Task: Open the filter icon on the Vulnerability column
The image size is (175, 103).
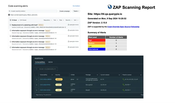Action: click(x=52, y=75)
